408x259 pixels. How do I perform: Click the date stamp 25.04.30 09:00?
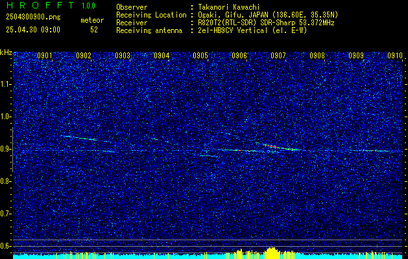pyautogui.click(x=33, y=30)
